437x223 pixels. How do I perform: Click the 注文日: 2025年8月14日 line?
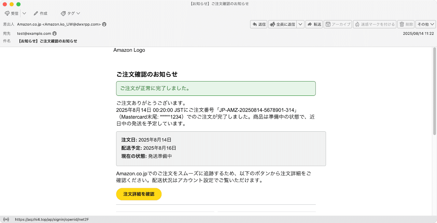pos(146,140)
